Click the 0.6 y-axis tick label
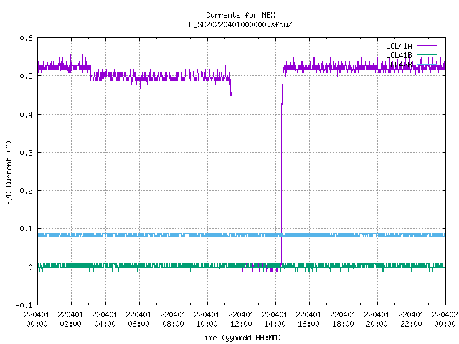459x344 pixels. [26, 38]
